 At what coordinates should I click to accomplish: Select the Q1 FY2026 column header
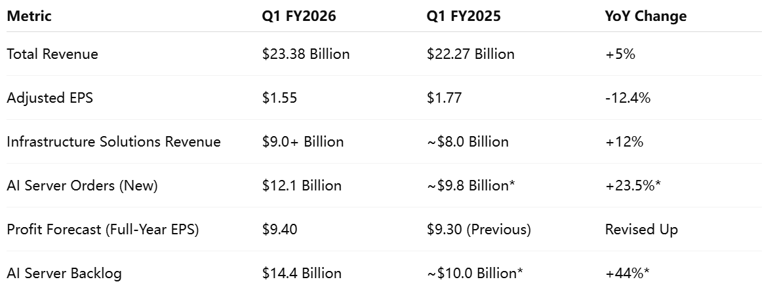tap(299, 16)
